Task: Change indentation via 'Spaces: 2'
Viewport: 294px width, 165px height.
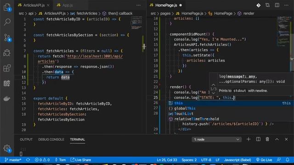Action: pos(189,160)
